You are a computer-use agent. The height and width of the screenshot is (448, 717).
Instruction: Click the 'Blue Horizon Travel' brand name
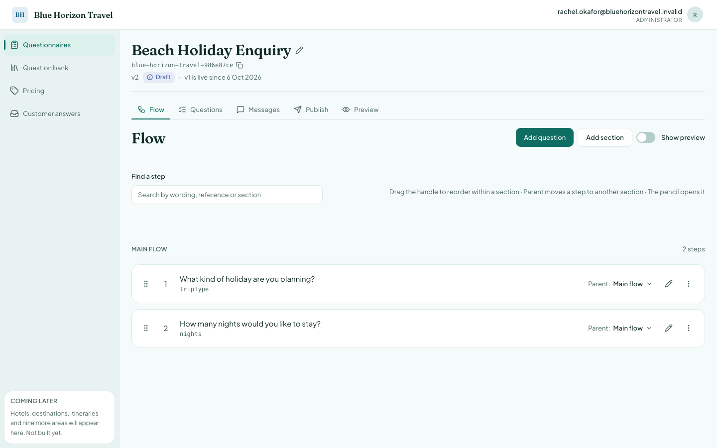(73, 15)
